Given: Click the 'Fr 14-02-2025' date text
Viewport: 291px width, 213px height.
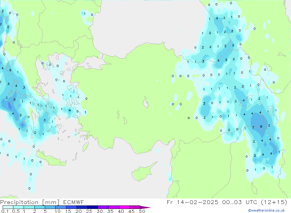Looking at the screenshot, I should pyautogui.click(x=192, y=202).
